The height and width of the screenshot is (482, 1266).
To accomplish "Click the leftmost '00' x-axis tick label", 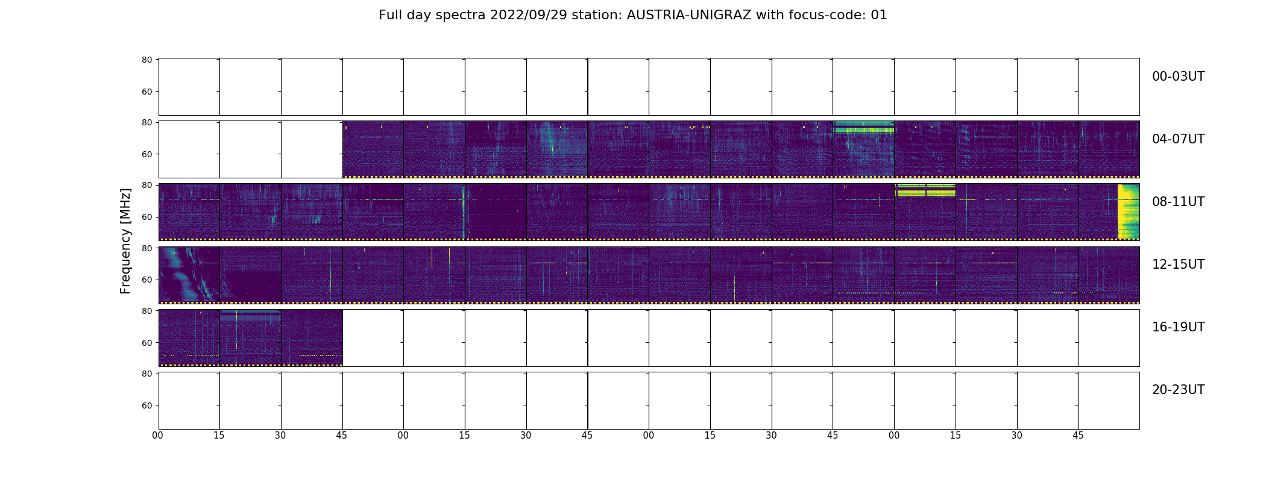I will 158,436.
